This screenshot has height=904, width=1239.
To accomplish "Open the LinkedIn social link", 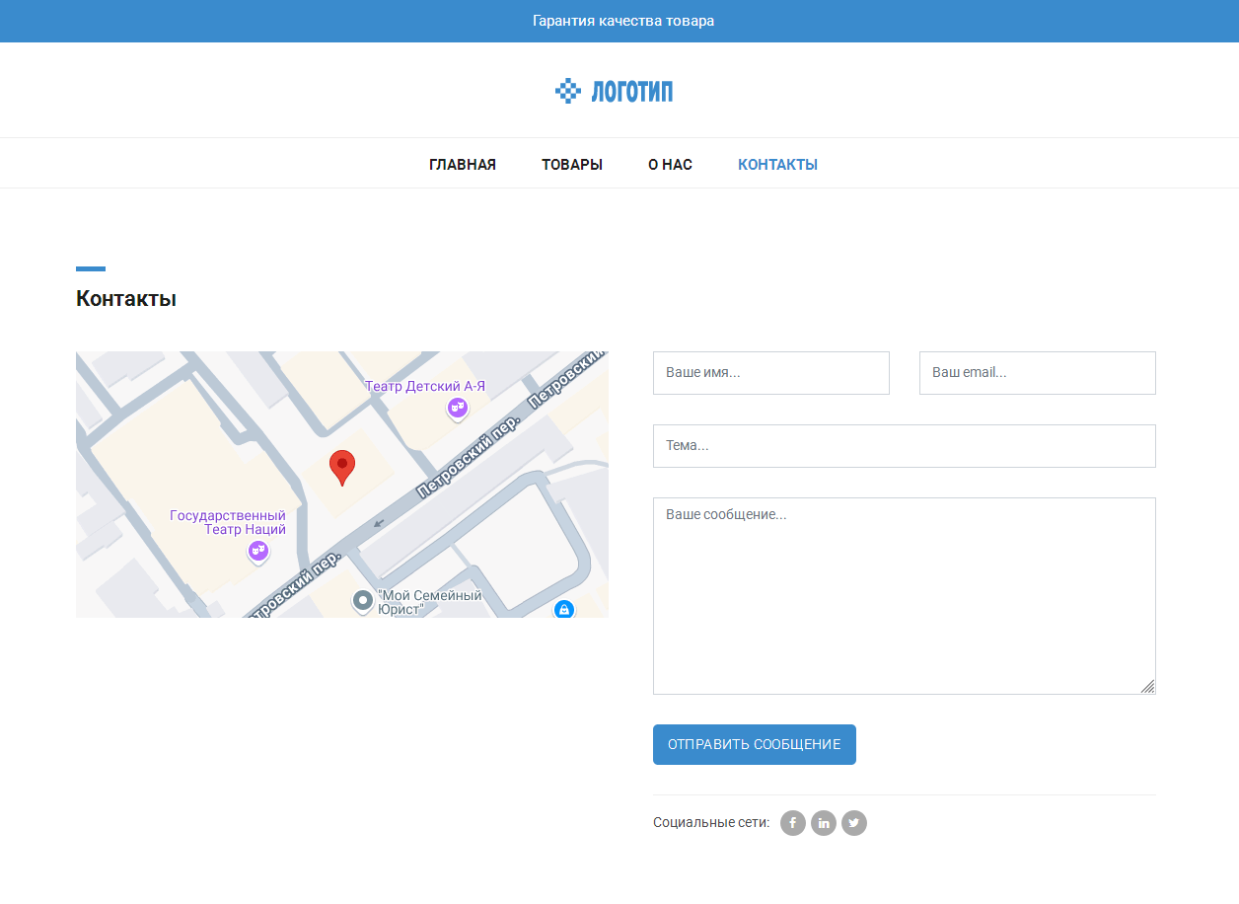I will [x=824, y=823].
